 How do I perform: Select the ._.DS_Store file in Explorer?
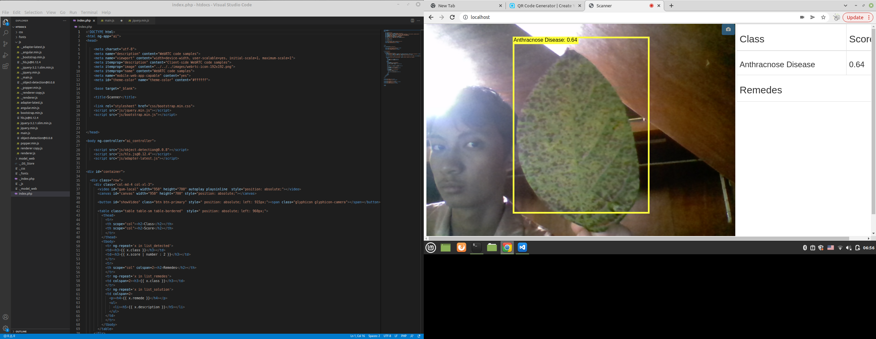pos(26,164)
